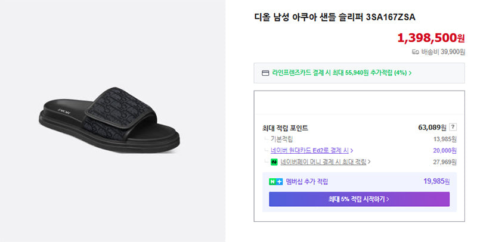Click the delivery truck shipping icon
Viewport: 477px width, 242px height.
415,52
